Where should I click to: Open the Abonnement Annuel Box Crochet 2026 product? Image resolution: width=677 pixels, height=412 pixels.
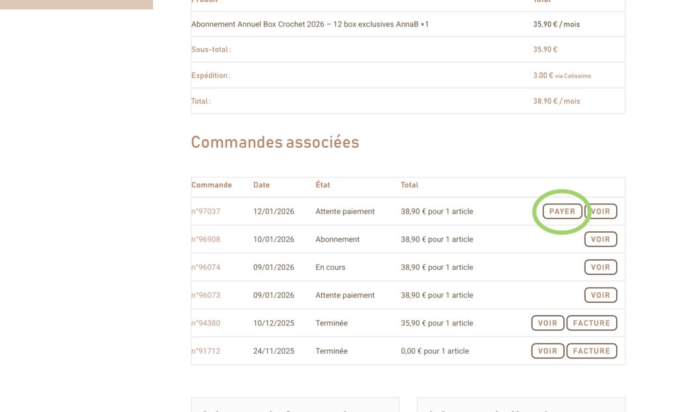coord(304,24)
